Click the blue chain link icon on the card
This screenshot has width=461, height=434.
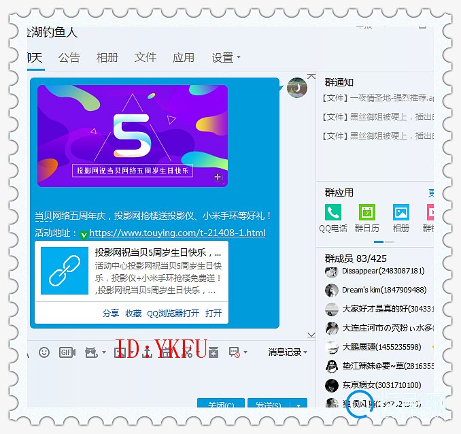65,271
